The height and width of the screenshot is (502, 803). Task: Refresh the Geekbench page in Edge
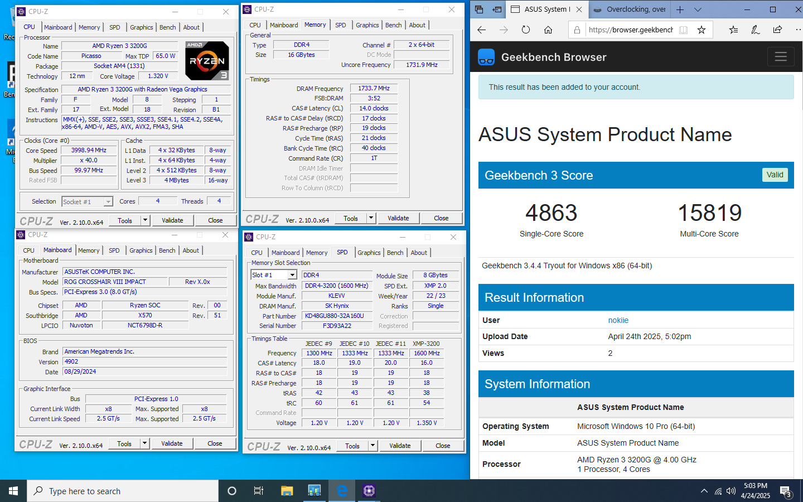pos(526,30)
